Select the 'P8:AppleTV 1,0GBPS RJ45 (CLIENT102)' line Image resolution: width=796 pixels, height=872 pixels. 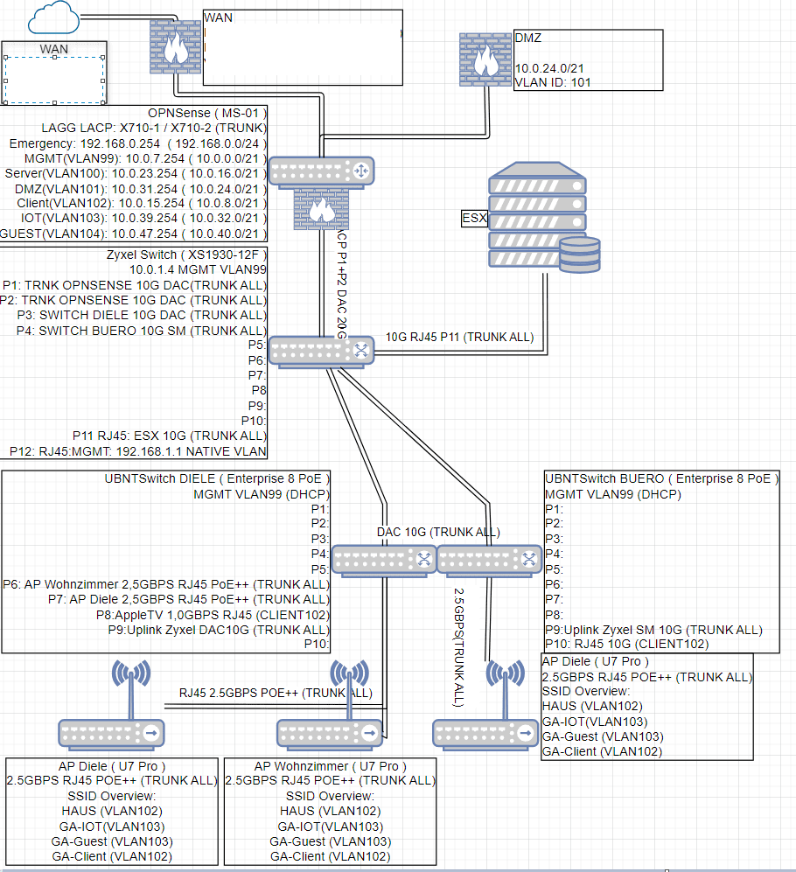(x=213, y=615)
